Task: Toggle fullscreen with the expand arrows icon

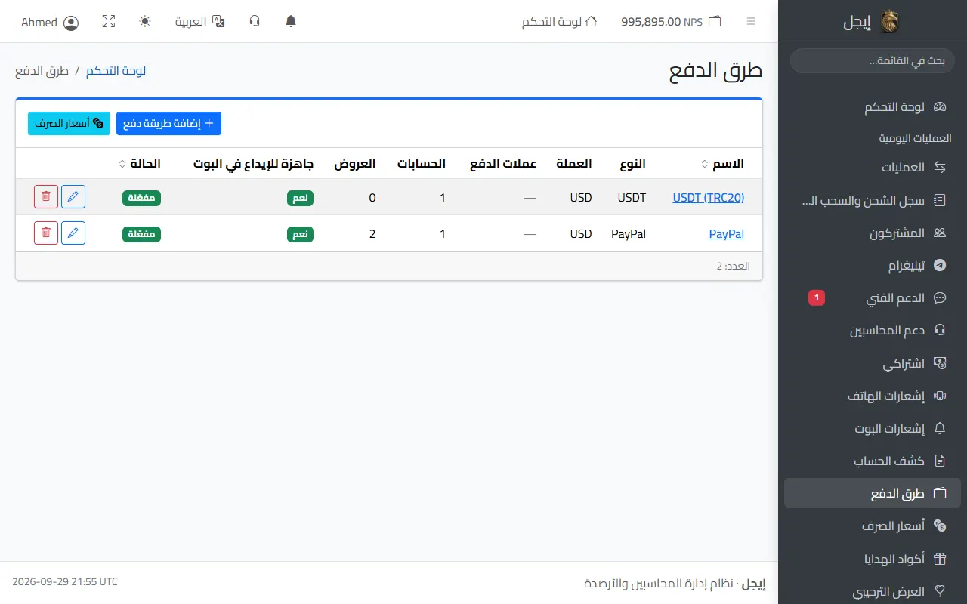Action: (x=109, y=22)
